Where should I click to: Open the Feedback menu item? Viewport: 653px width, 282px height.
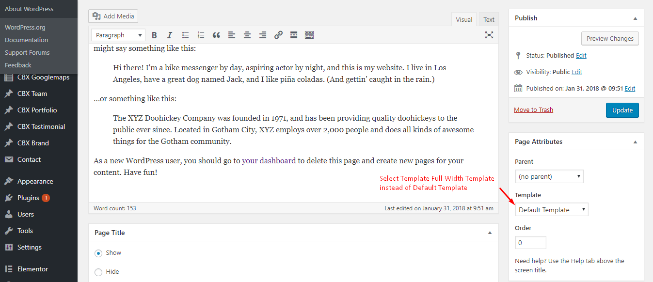coord(18,65)
